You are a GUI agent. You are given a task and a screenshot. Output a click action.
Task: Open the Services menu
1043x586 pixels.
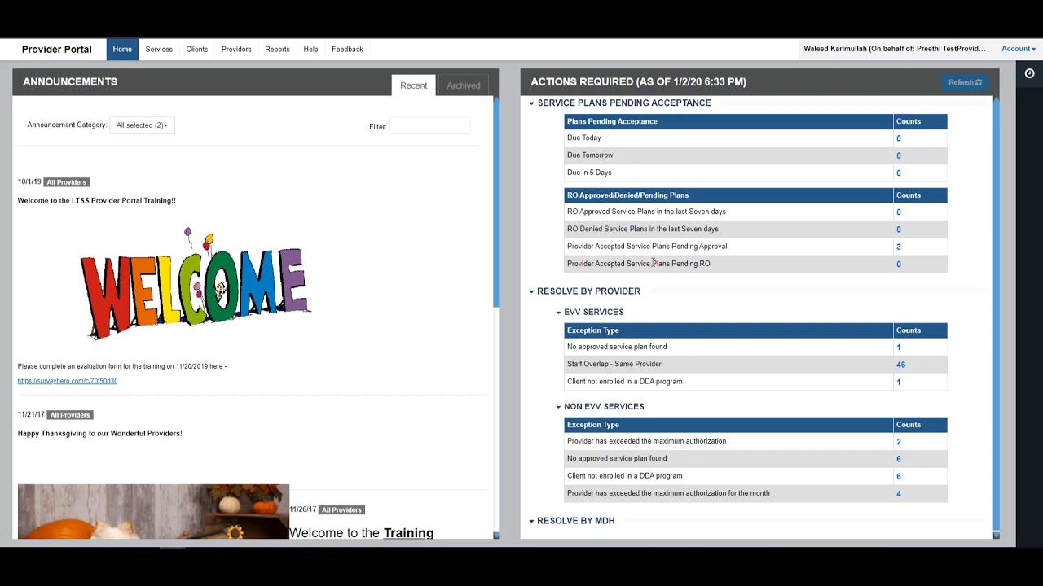tap(159, 50)
